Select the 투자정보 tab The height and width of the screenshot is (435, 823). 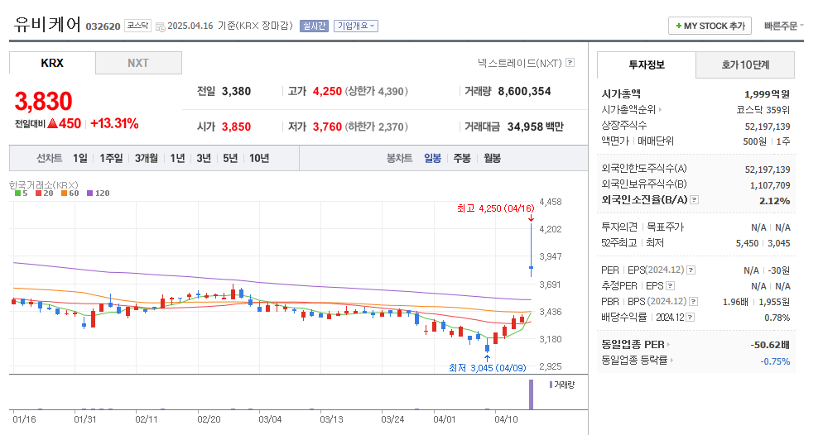click(x=647, y=65)
